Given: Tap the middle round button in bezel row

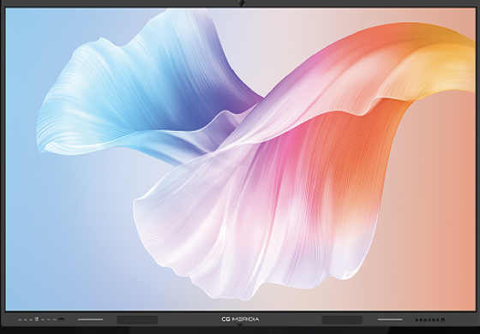Looking at the screenshot, I should pyautogui.click(x=429, y=320).
